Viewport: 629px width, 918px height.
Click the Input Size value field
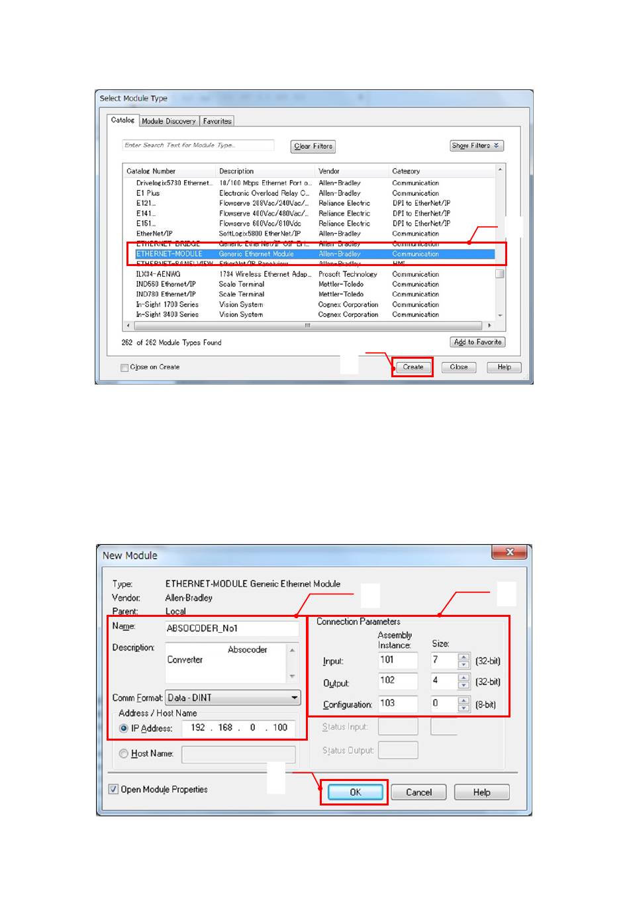444,661
